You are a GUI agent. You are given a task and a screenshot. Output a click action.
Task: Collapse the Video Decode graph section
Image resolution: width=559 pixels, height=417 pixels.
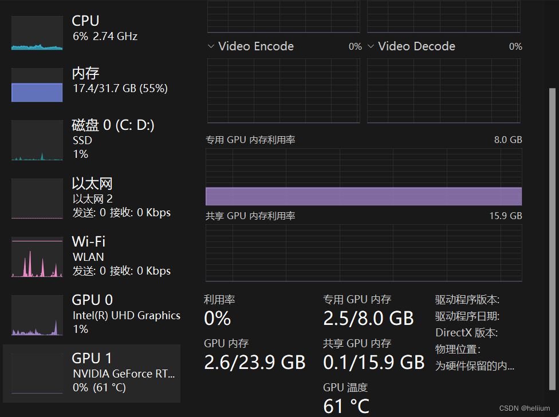coord(371,46)
